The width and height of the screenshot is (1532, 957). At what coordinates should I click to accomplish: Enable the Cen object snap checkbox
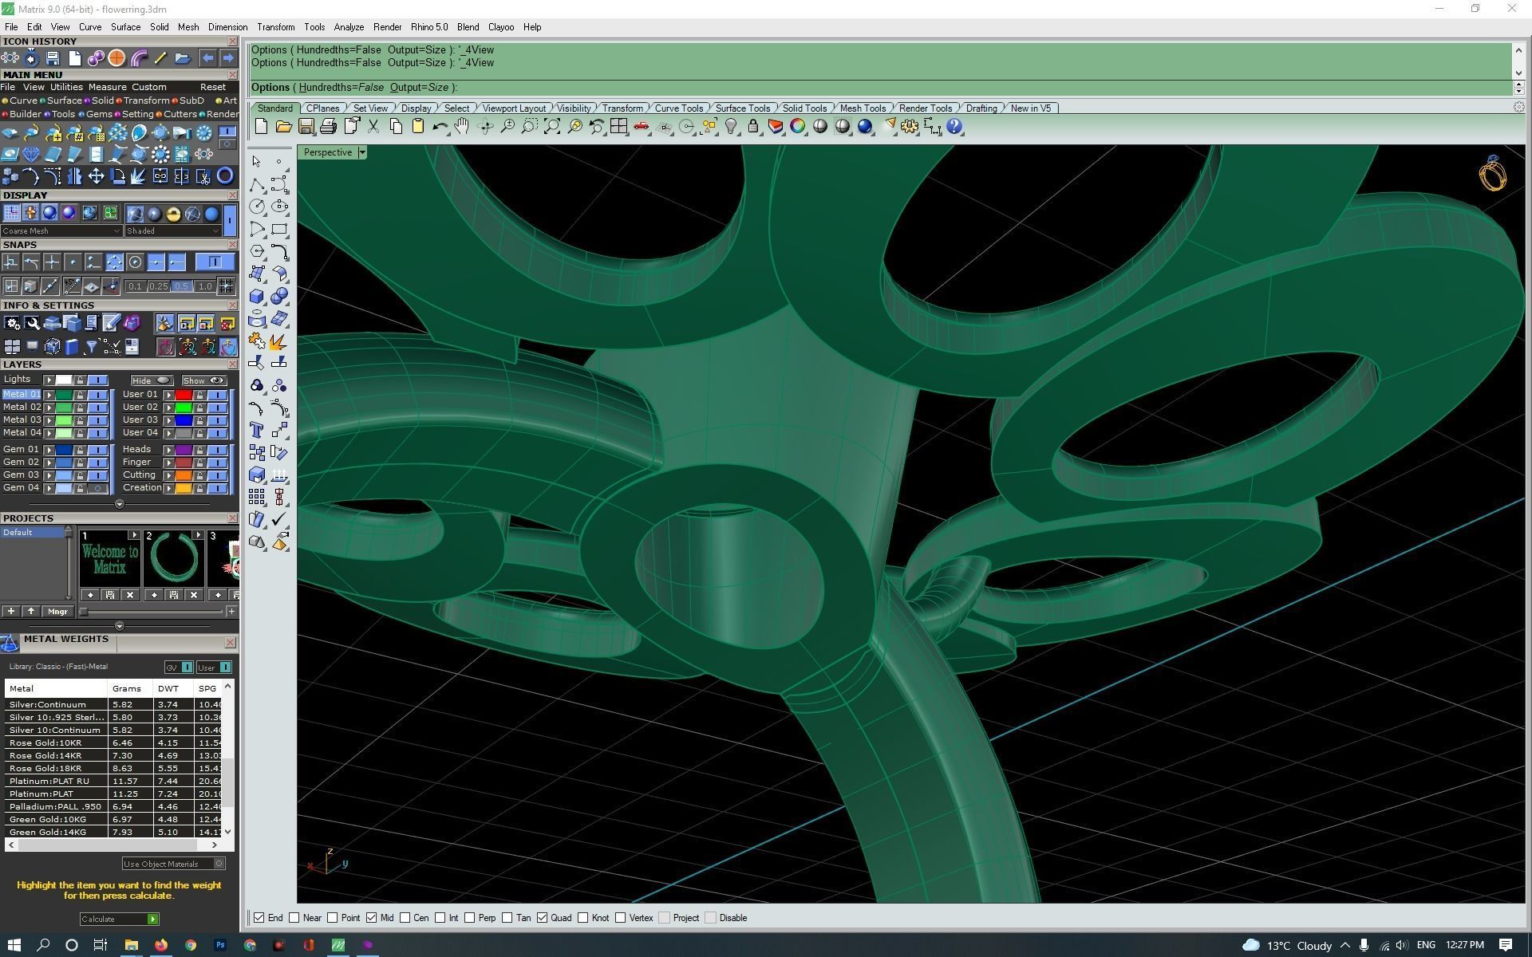405,918
